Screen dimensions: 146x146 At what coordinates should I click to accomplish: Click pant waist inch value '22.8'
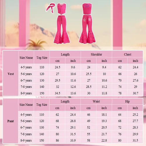point(104,140)
